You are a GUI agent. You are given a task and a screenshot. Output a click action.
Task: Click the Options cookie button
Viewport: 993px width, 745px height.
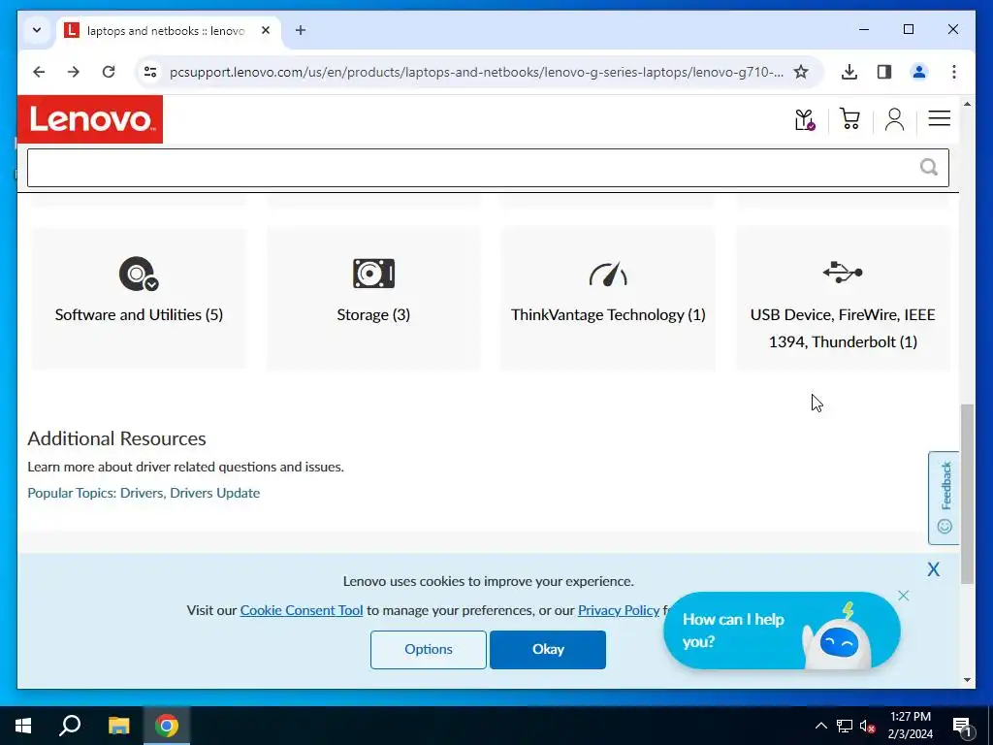[429, 649]
